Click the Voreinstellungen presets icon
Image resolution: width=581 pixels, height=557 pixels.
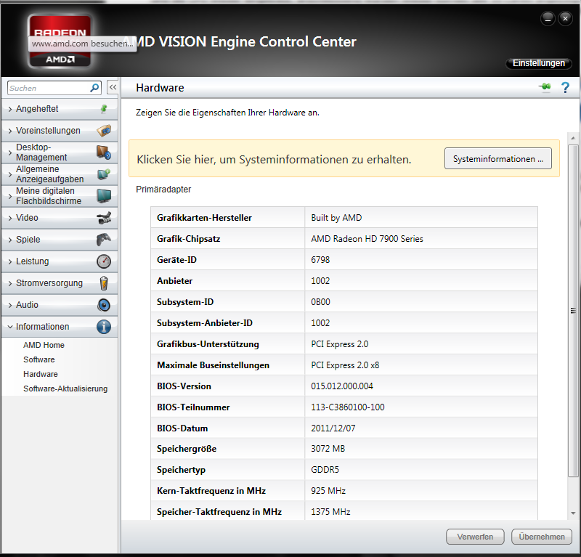pos(104,131)
